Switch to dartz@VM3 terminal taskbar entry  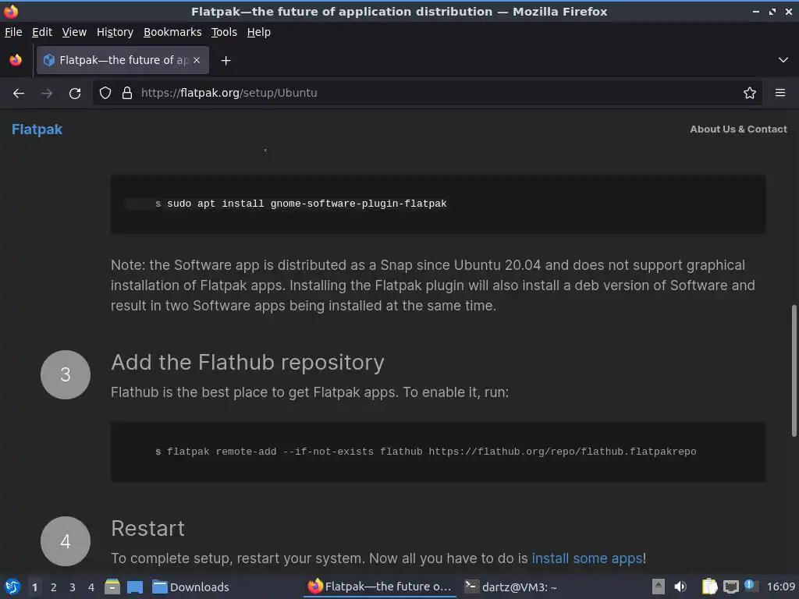click(x=511, y=587)
